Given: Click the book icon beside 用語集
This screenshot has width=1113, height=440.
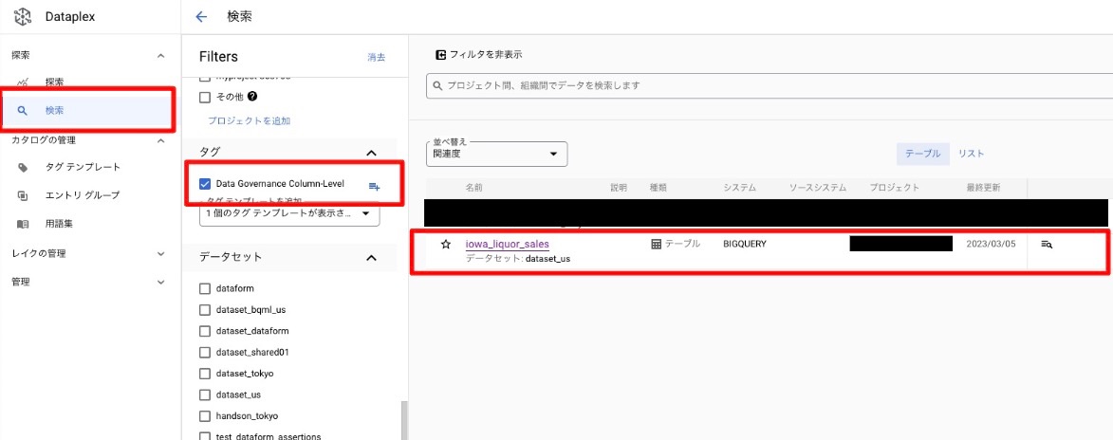Looking at the screenshot, I should 23,224.
